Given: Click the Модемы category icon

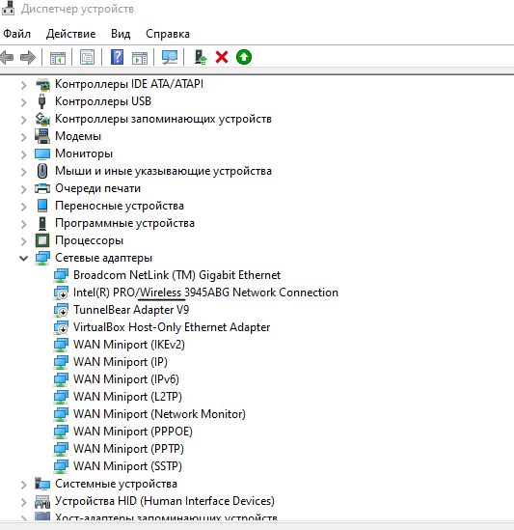Looking at the screenshot, I should coord(42,136).
